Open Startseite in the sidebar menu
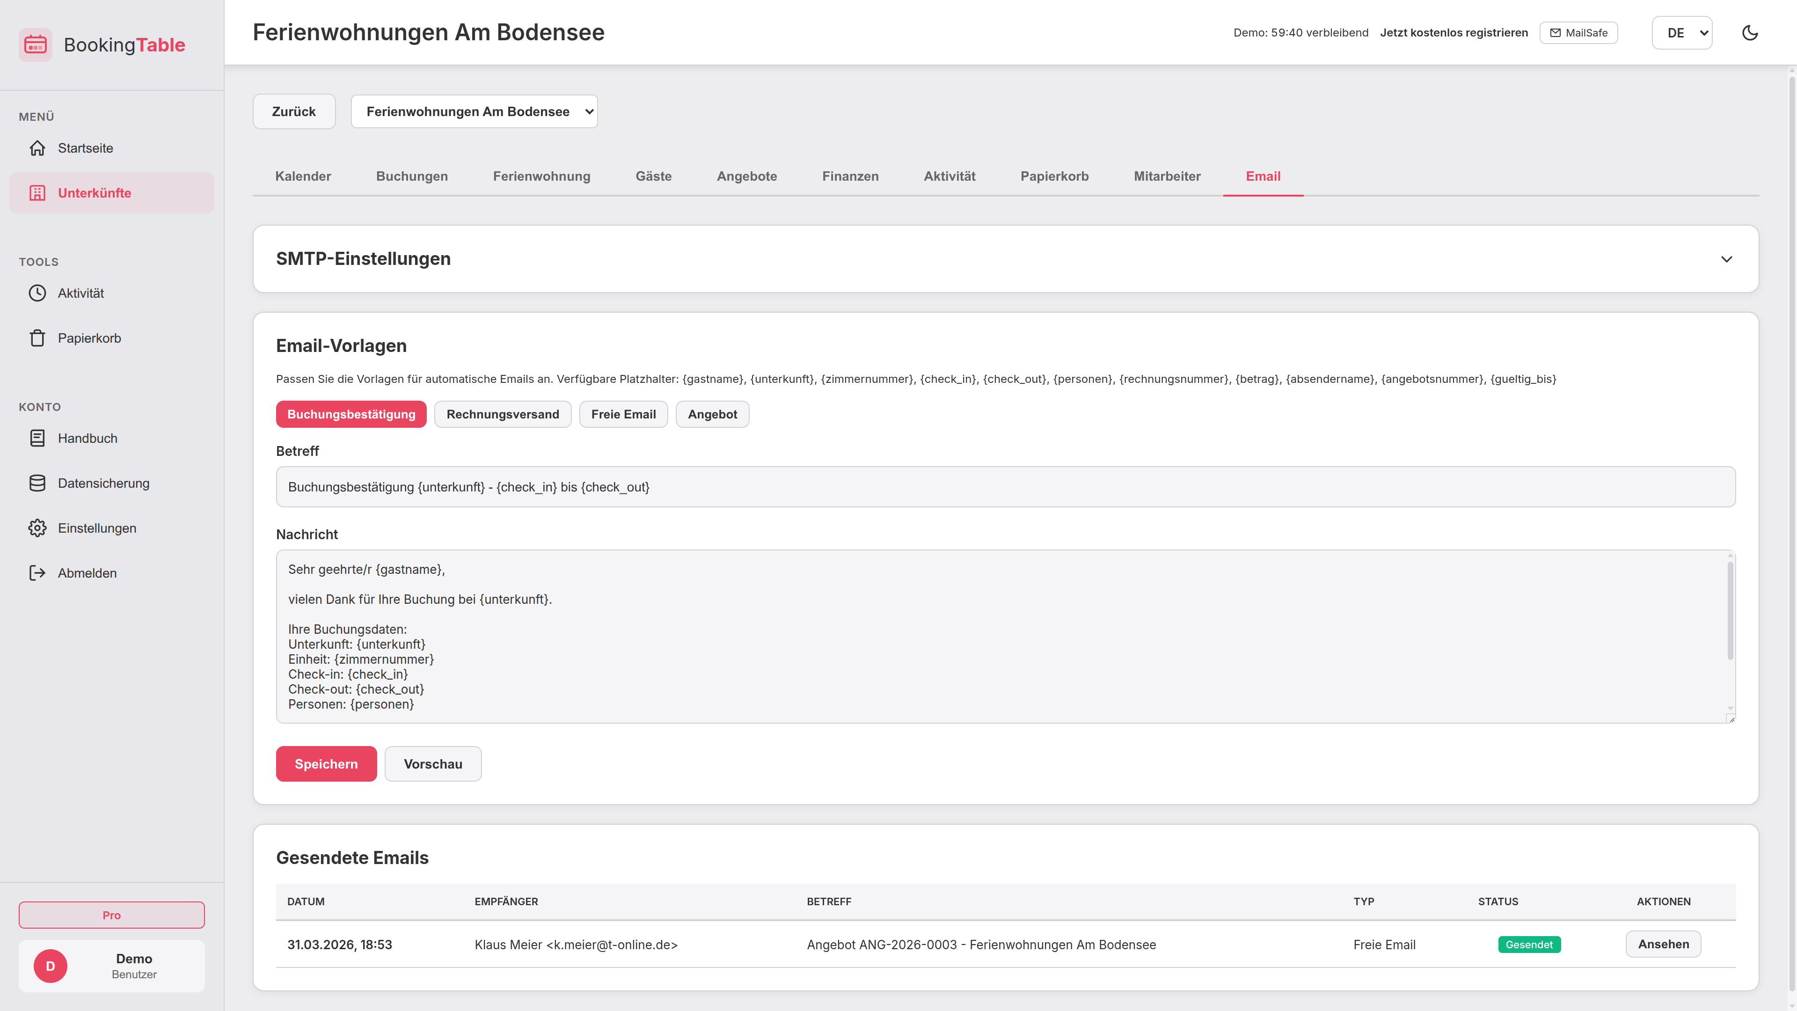 pyautogui.click(x=112, y=148)
